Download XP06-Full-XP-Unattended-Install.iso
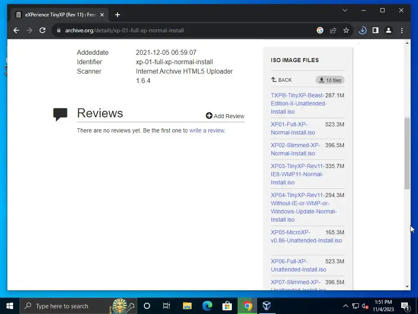Viewport: 418px width, 314px height. pyautogui.click(x=298, y=265)
